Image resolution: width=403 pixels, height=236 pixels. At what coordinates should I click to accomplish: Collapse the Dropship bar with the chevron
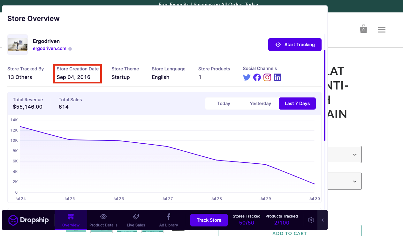(x=323, y=220)
